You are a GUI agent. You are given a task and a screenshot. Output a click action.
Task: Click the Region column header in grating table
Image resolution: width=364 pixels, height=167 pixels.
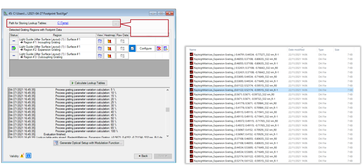click(57, 35)
